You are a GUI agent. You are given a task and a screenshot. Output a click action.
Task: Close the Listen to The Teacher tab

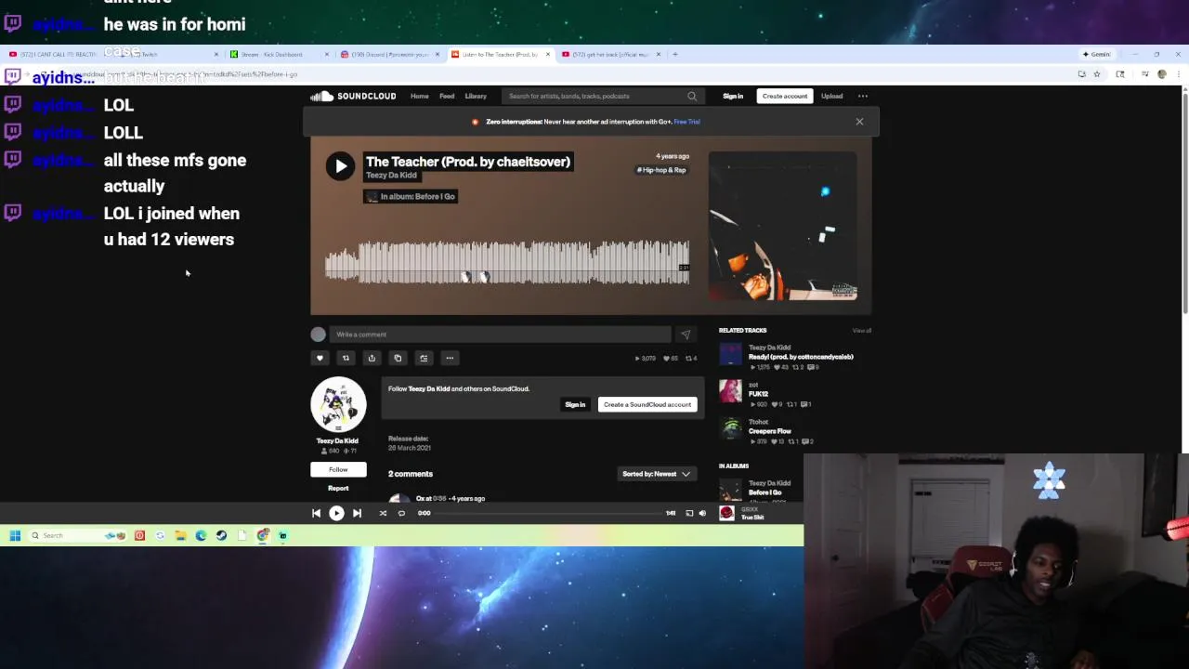coord(548,54)
